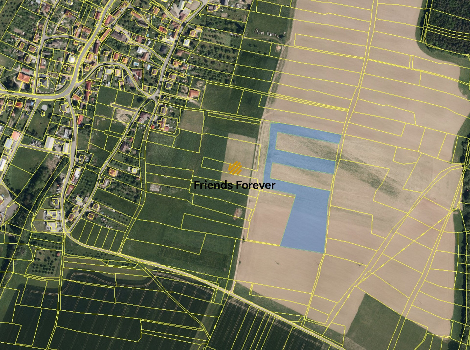Click the middle arm of the blue highlighted parcel

pos(302,163)
